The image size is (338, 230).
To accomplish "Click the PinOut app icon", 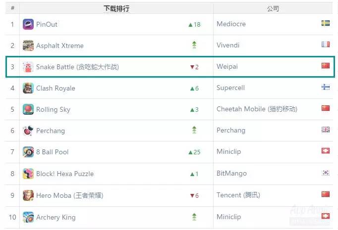I will point(28,24).
